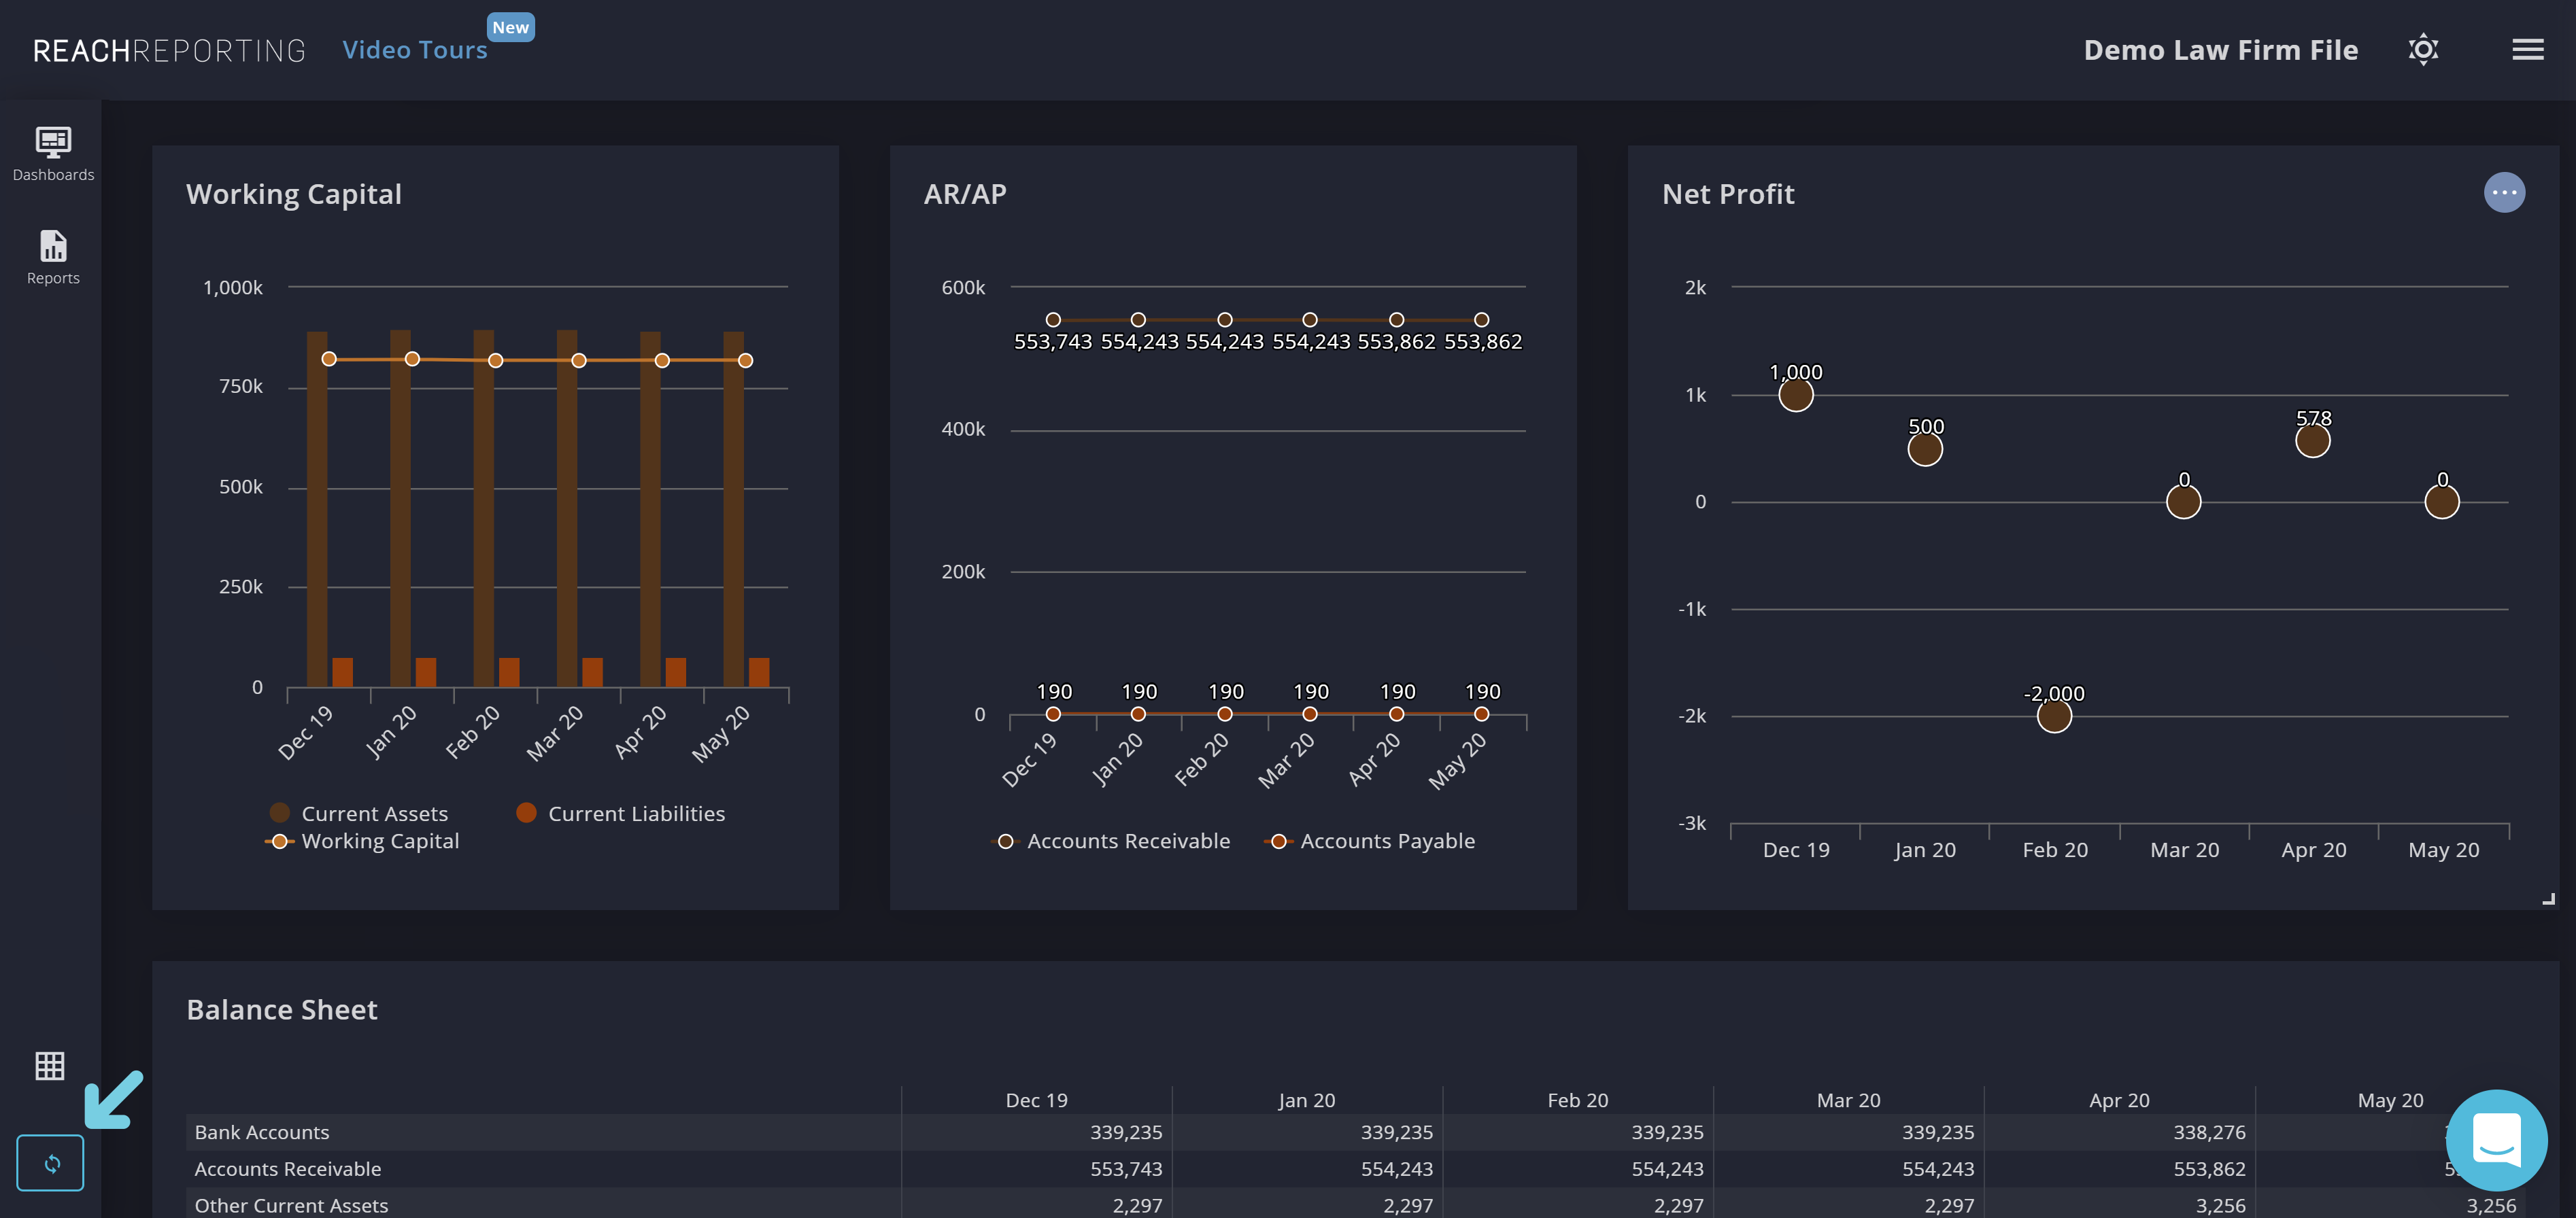
Task: Toggle the light/dark theme sun icon
Action: click(x=2423, y=50)
